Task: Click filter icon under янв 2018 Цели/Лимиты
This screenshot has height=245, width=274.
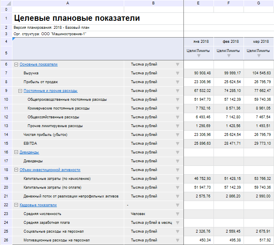Action: pyautogui.click(x=199, y=56)
